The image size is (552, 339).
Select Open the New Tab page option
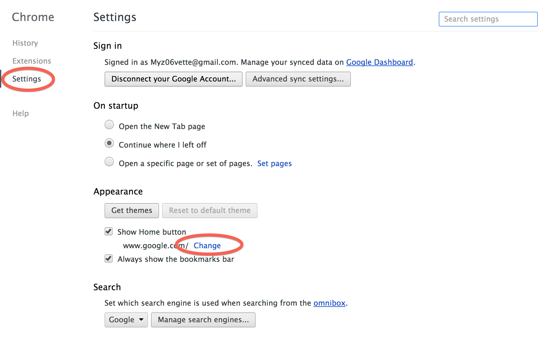coord(109,125)
